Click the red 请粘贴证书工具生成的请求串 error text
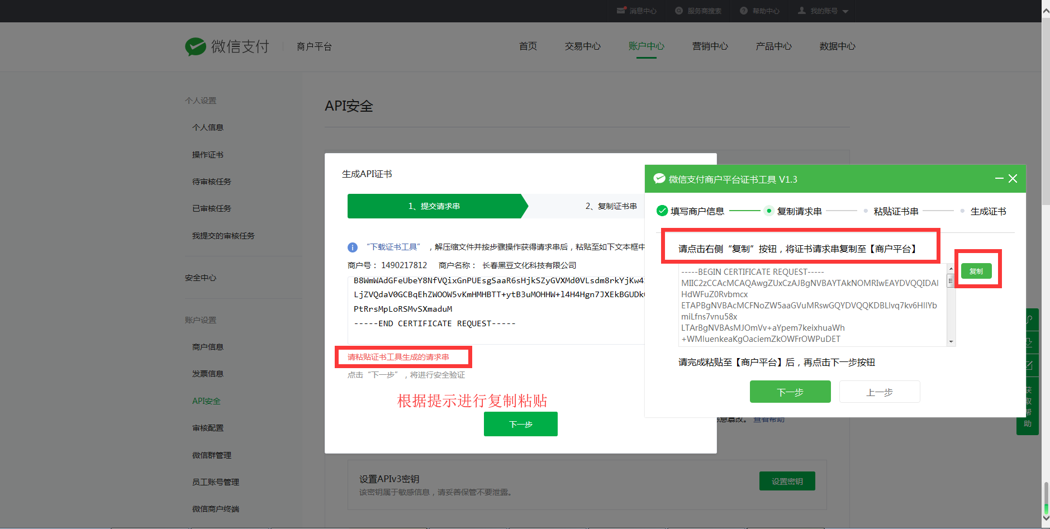This screenshot has height=529, width=1050. (398, 357)
